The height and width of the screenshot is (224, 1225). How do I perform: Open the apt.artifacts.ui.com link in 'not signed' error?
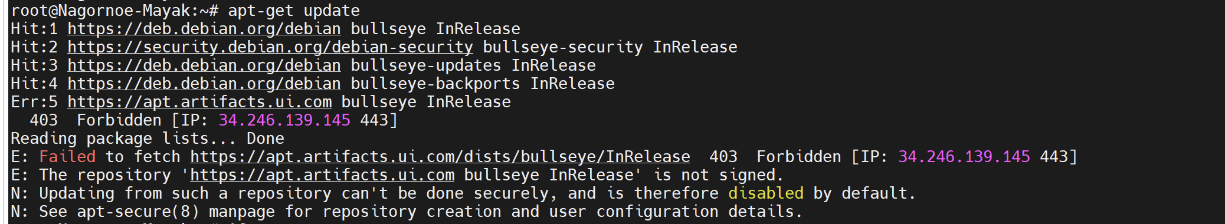[x=322, y=175]
